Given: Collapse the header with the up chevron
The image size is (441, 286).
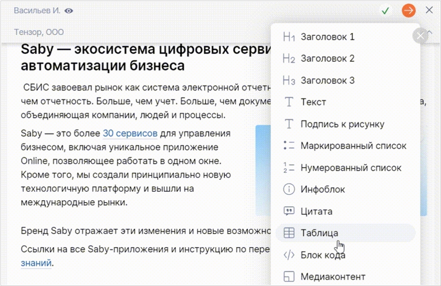Looking at the screenshot, I should [x=430, y=32].
